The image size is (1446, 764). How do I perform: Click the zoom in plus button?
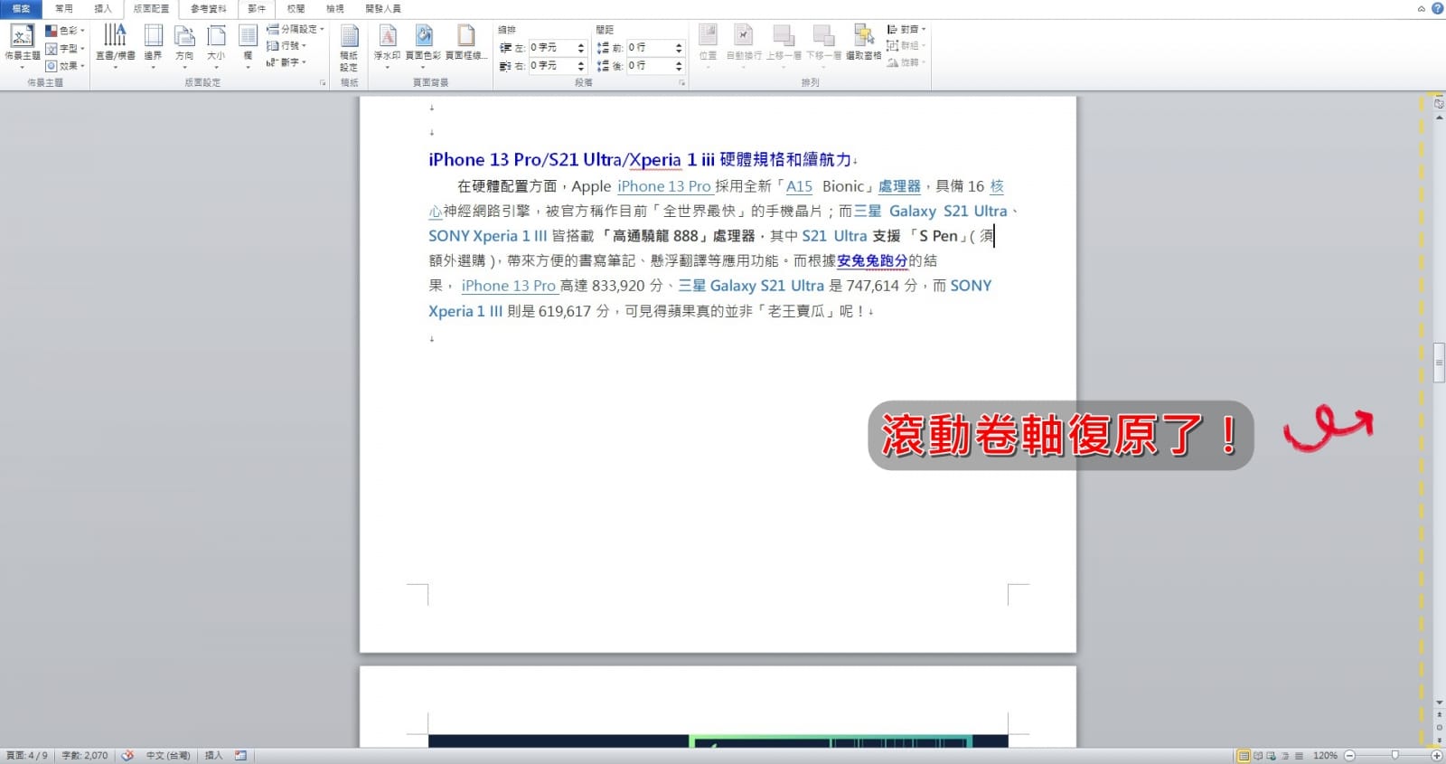tap(1437, 755)
